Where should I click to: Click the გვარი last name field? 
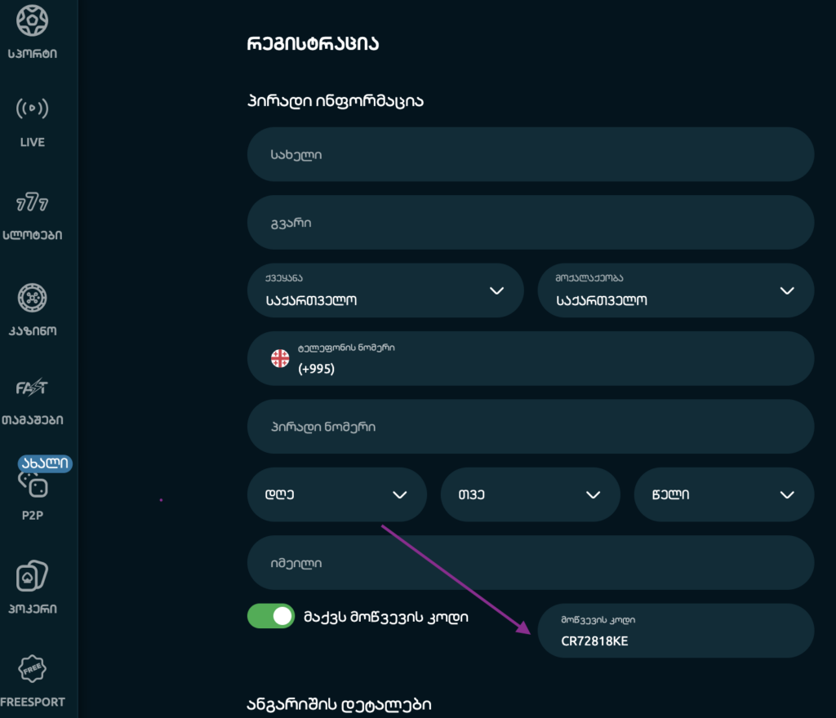tap(530, 222)
